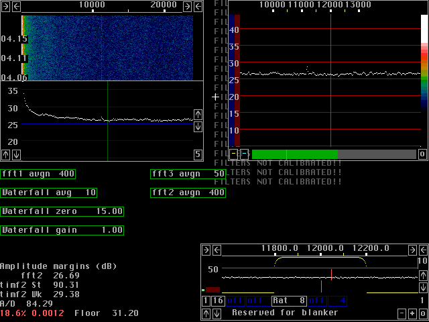The image size is (429, 322).
Task: Click the right-arrow after 20000 in the wide graph
Action: pyautogui.click(x=188, y=7)
